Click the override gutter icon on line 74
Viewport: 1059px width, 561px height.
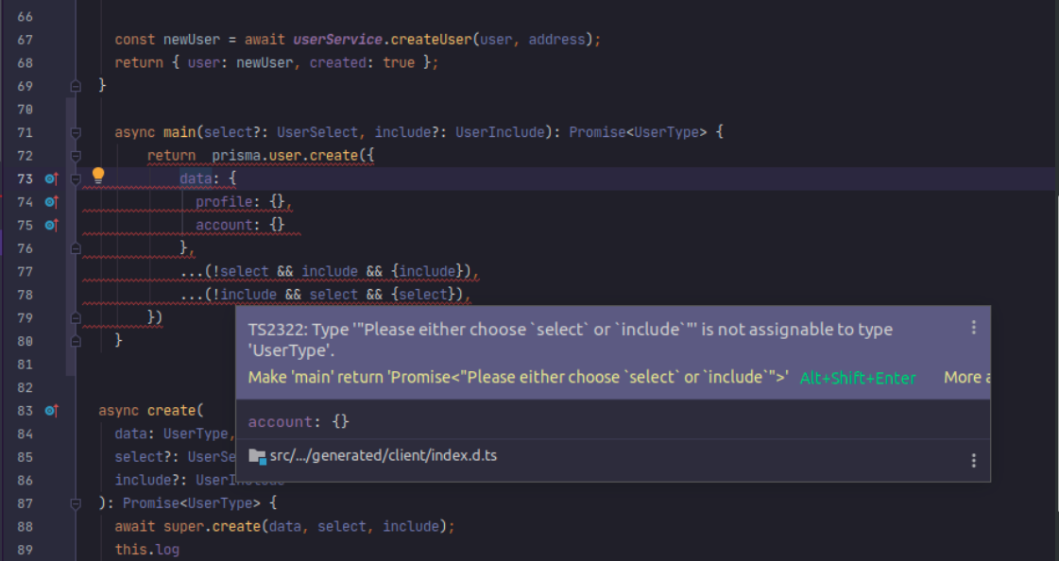(51, 202)
